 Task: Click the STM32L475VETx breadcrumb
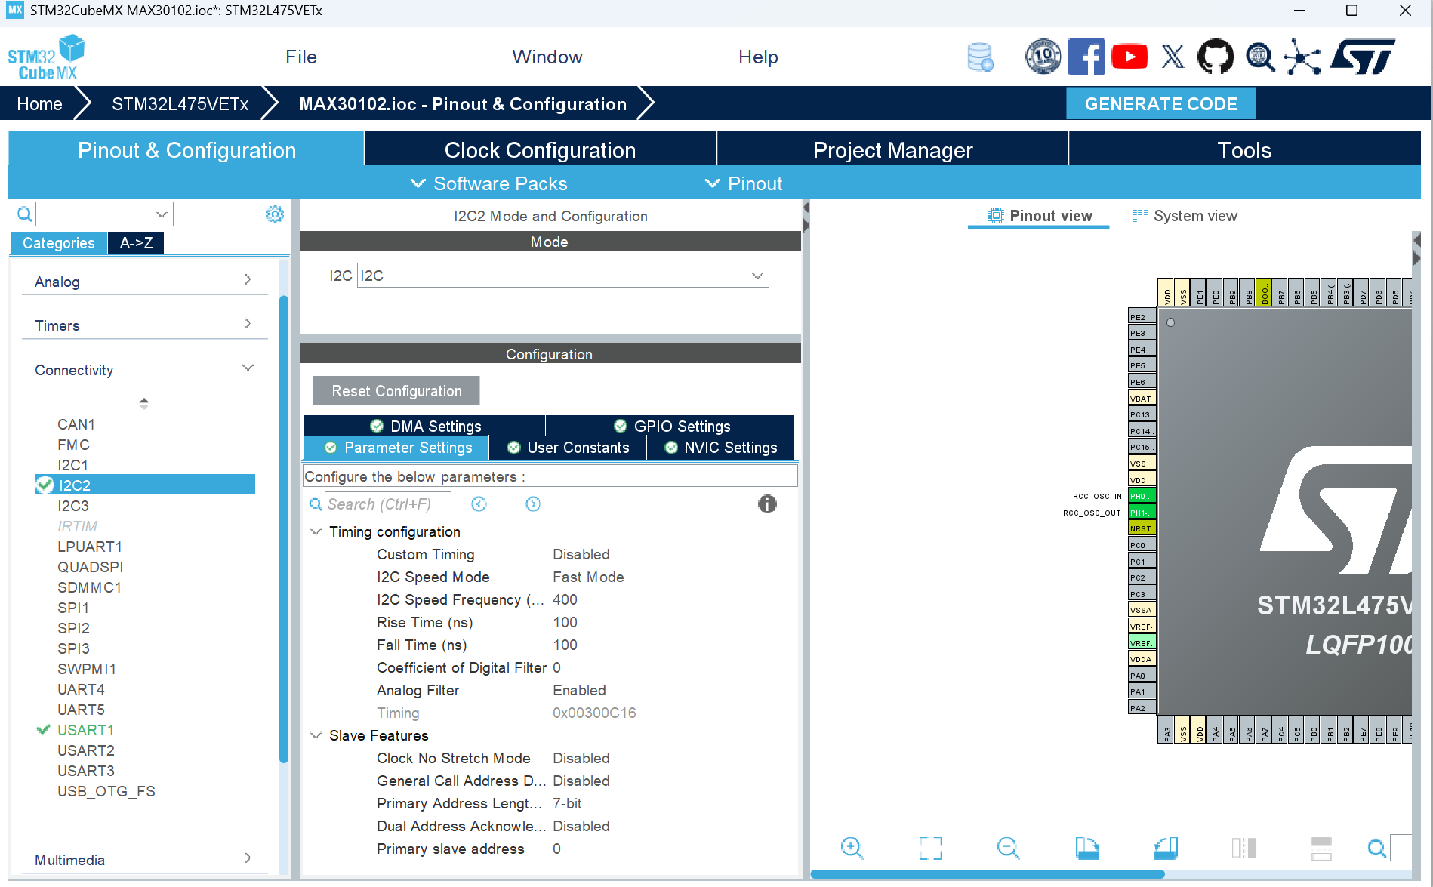tap(180, 104)
